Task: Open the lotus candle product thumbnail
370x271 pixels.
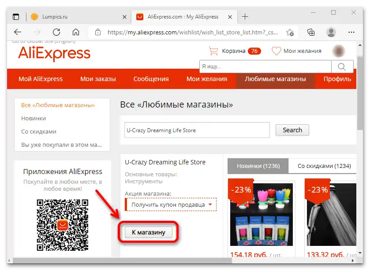Action: [262, 215]
